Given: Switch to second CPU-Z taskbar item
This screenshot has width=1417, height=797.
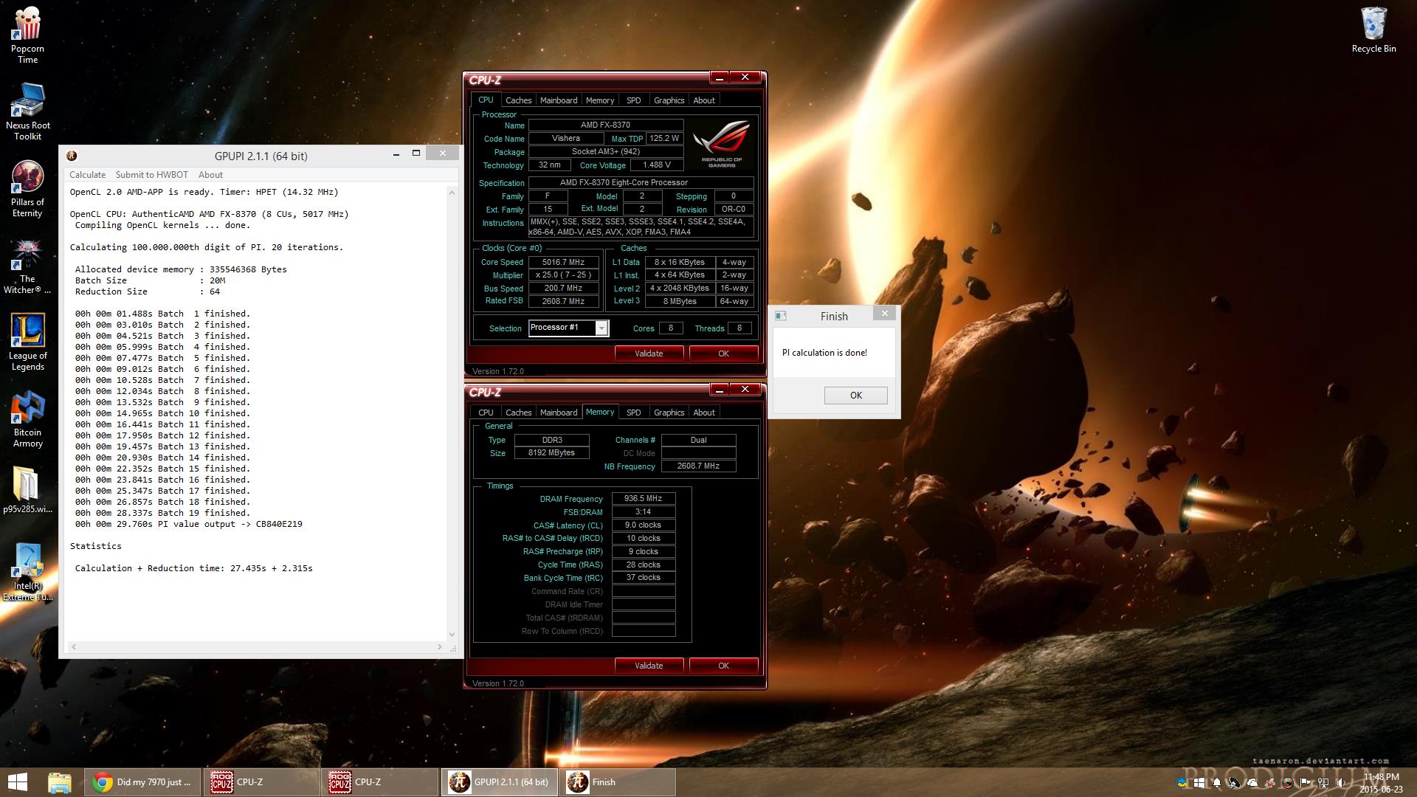Looking at the screenshot, I should [380, 782].
